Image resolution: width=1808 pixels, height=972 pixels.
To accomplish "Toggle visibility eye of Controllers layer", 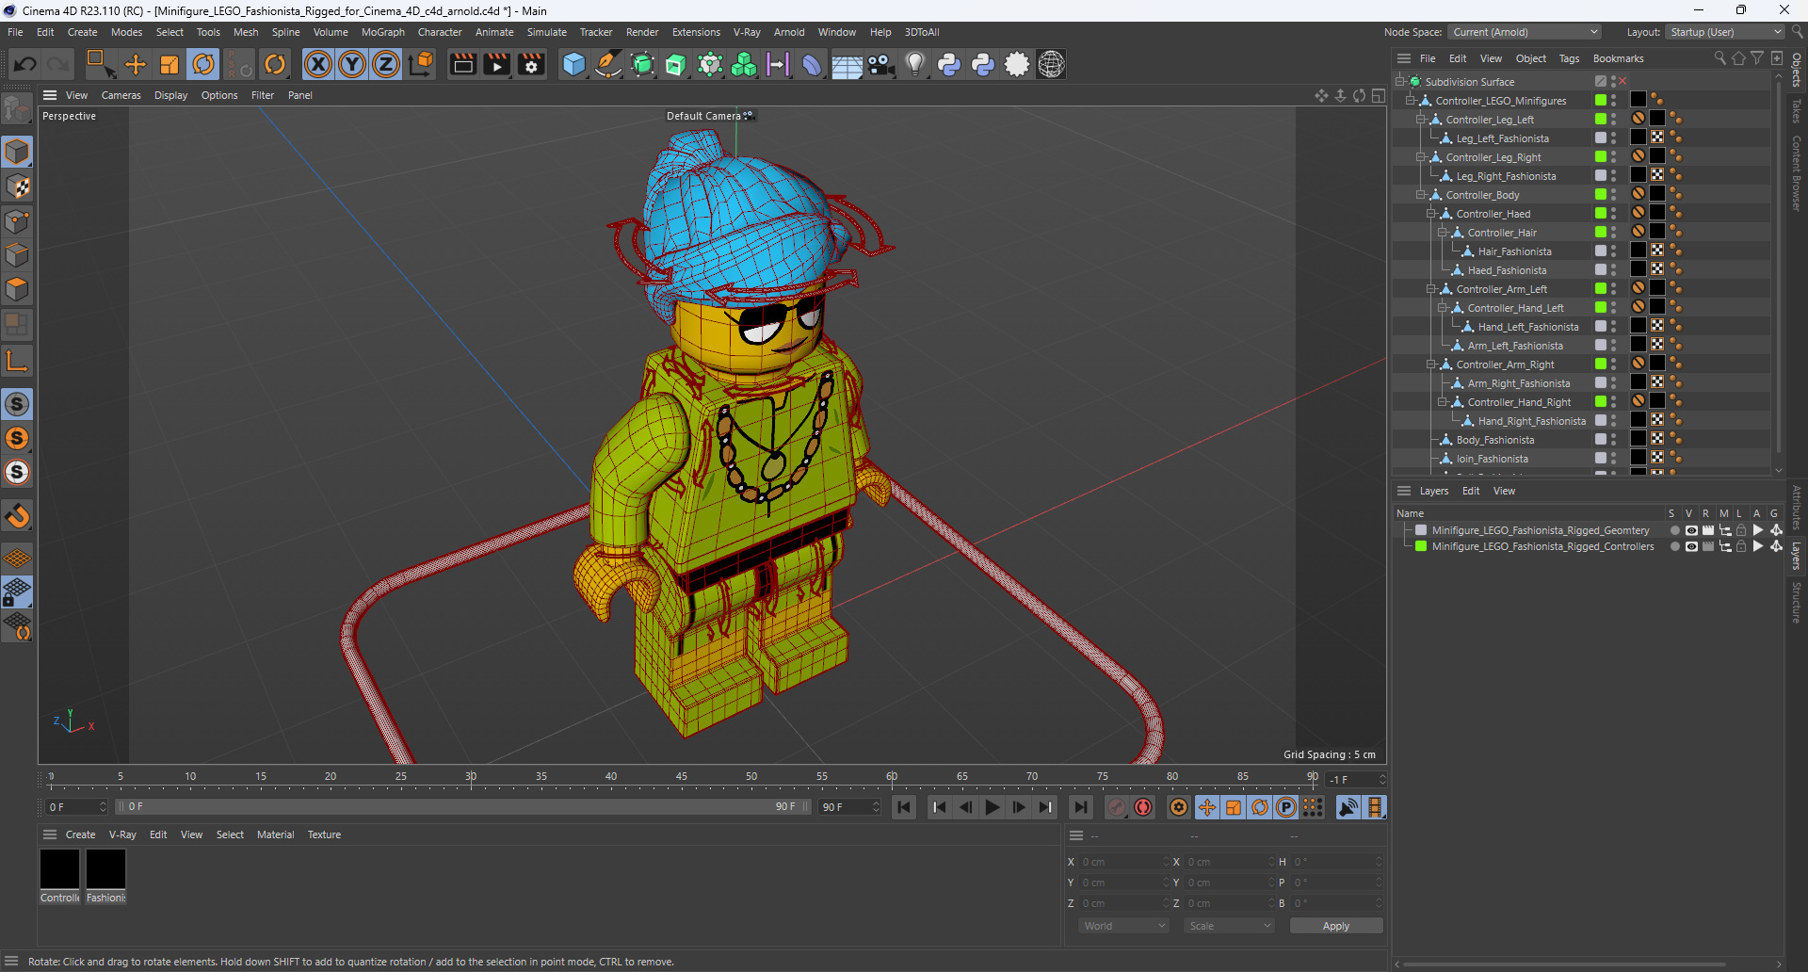I will pyautogui.click(x=1691, y=546).
